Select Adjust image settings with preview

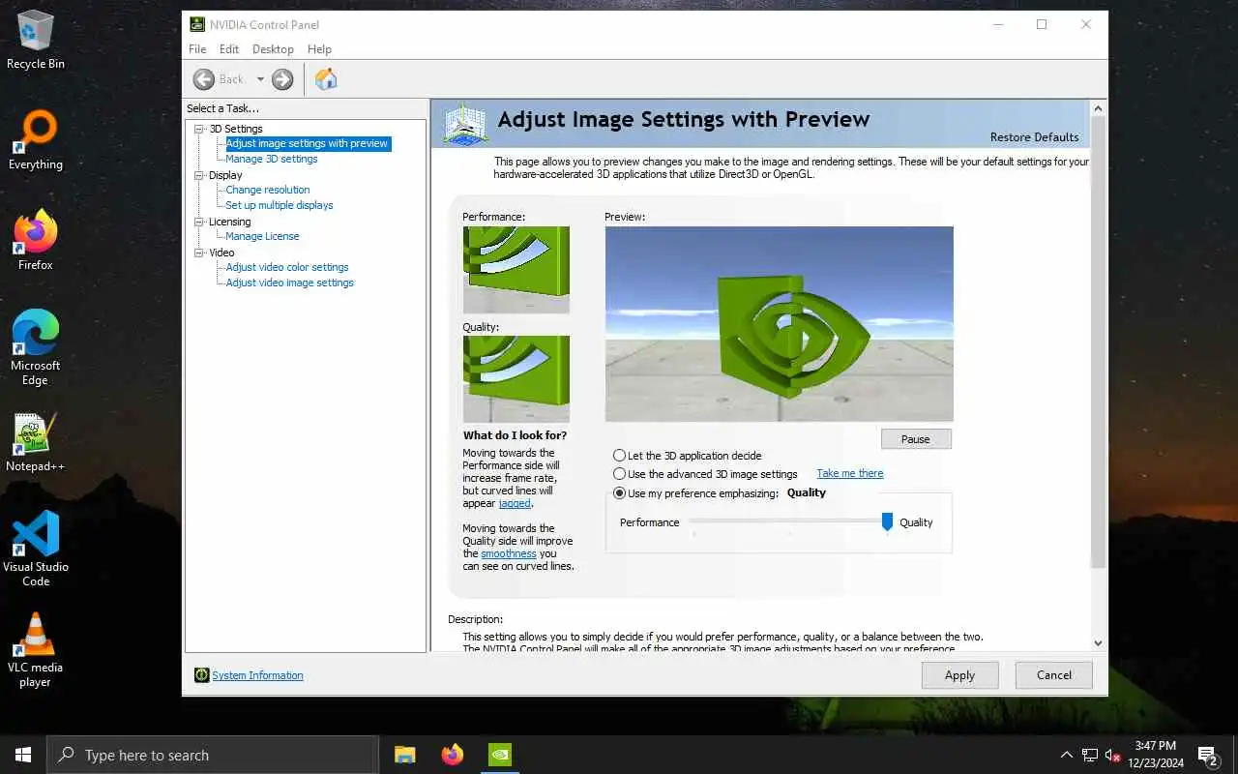coord(308,143)
